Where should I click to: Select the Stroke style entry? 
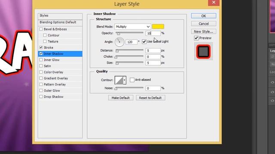tap(49, 47)
